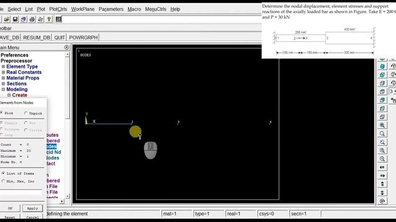Set the Left View cube icon
396x222 pixels.
(x=382, y=109)
